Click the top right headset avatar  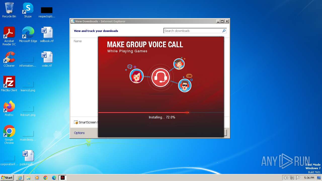[179, 64]
